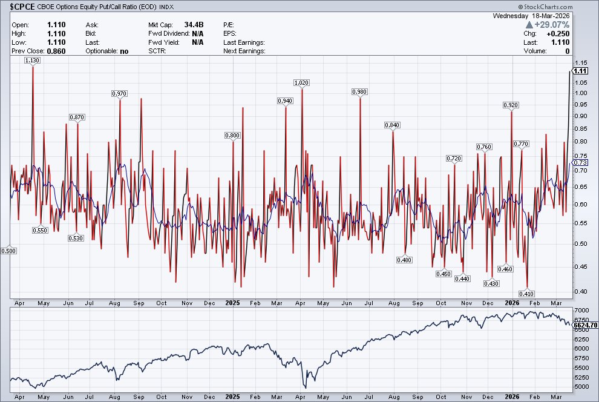Click the 0.450 trough label
The width and height of the screenshot is (599, 402).
point(444,274)
